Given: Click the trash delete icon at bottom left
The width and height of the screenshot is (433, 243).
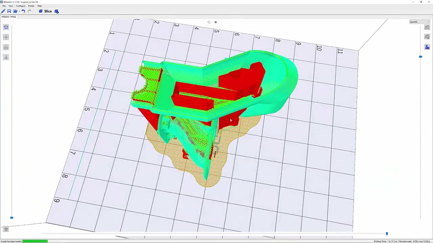Looking at the screenshot, I should click(6, 229).
